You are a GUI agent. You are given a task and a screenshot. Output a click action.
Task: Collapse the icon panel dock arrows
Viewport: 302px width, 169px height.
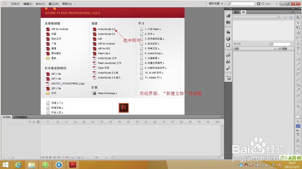pos(230,9)
